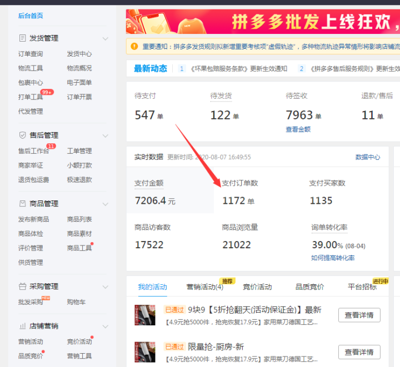Open 工单管理 menu item

pyautogui.click(x=79, y=151)
